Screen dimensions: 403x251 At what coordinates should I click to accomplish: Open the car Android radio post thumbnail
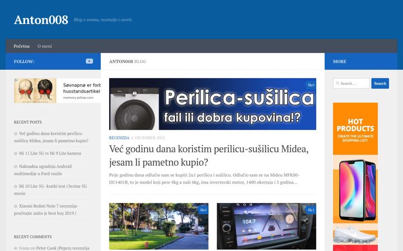coord(266,226)
